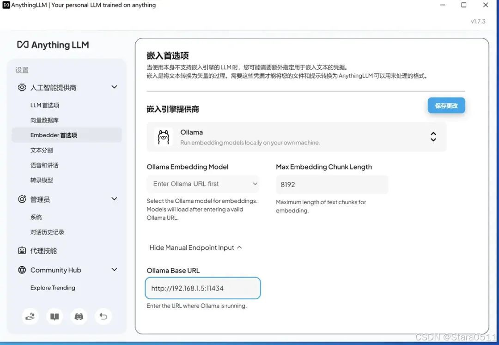The width and height of the screenshot is (499, 345).
Task: Click the 管理员 section label
Action: 40,200
